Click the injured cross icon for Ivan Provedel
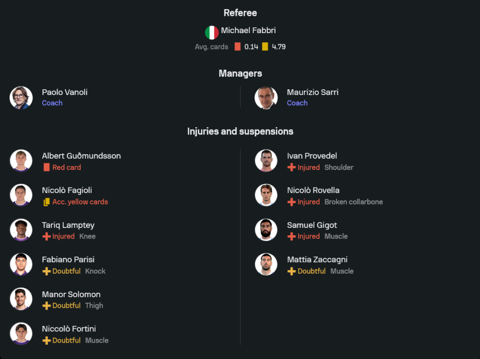 pyautogui.click(x=291, y=168)
